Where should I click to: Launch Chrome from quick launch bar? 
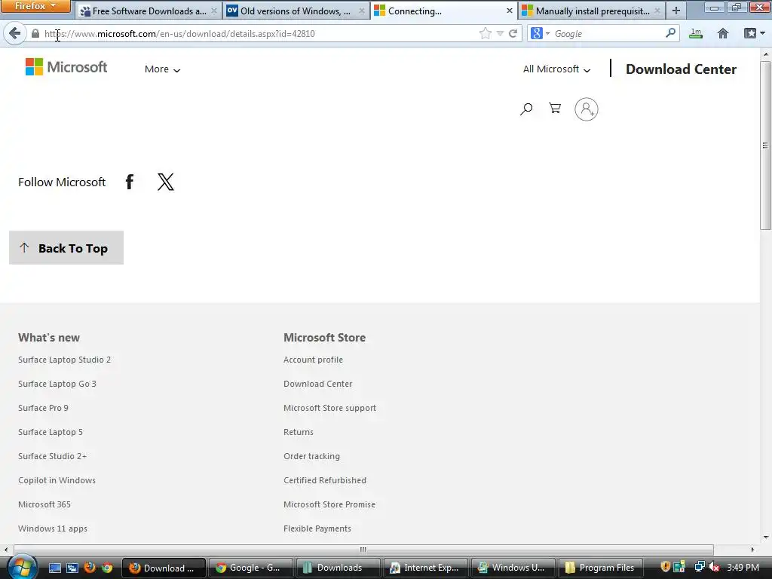point(107,568)
